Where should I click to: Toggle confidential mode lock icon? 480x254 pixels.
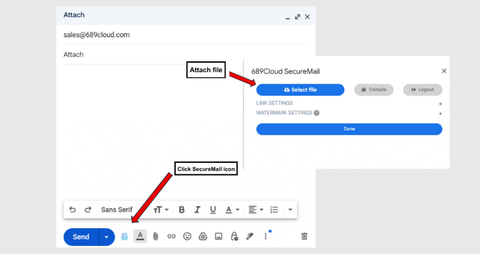[x=234, y=236]
